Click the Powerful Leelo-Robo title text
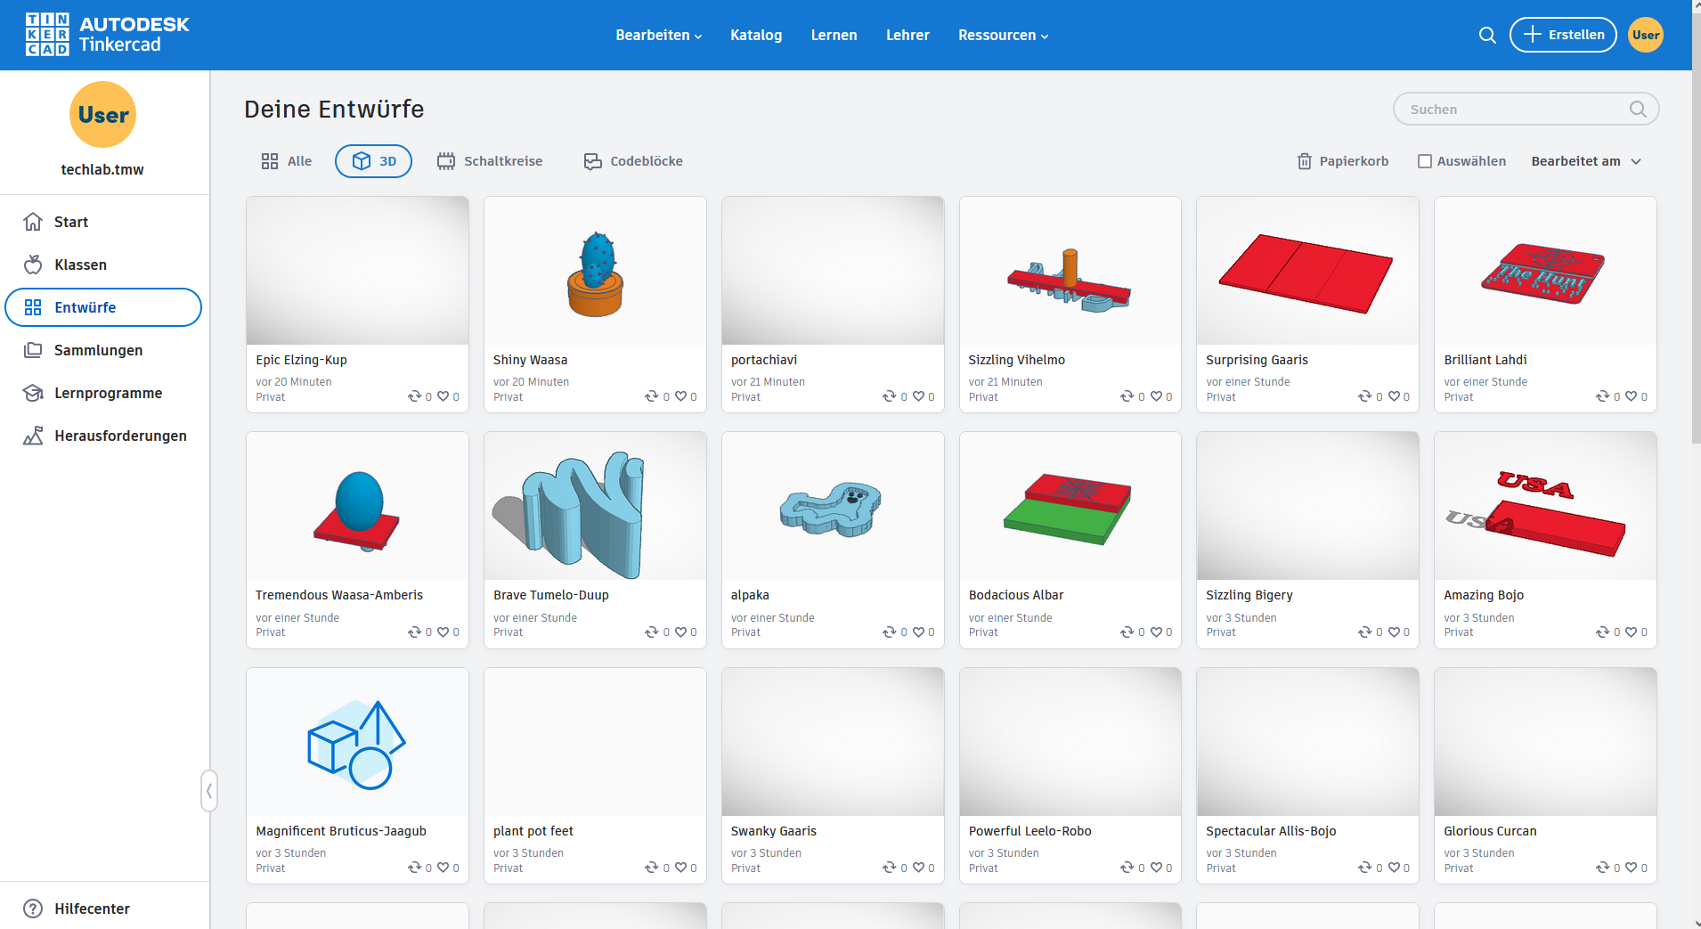This screenshot has width=1701, height=929. tap(1030, 831)
